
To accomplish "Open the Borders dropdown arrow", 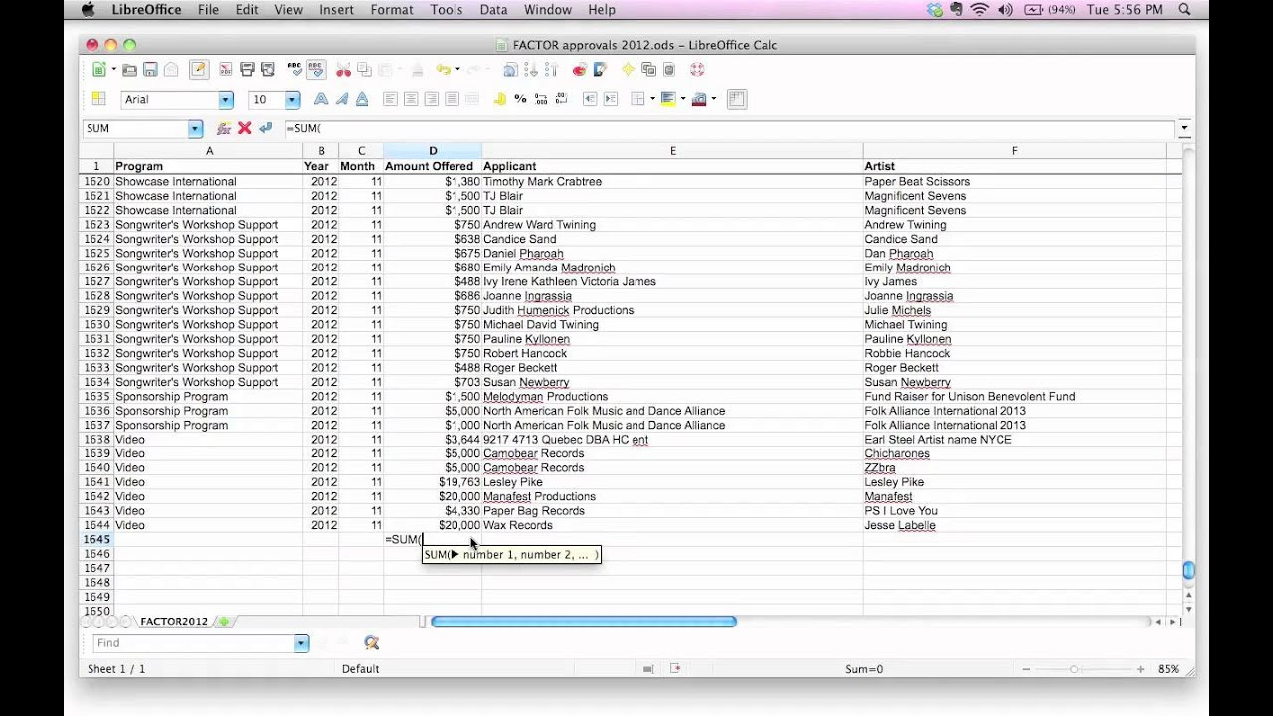I will coord(652,99).
